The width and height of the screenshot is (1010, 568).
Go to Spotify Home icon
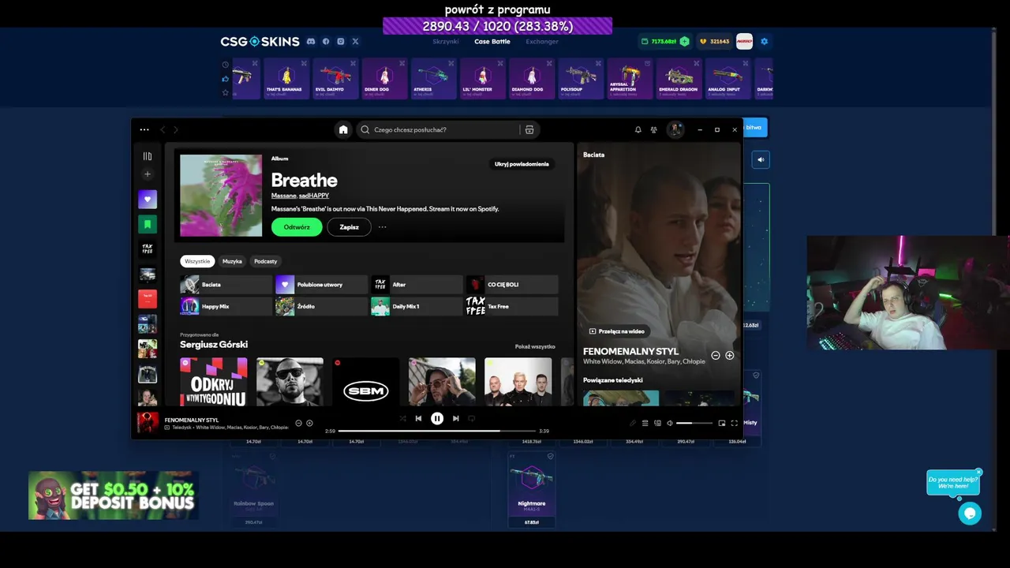point(342,129)
